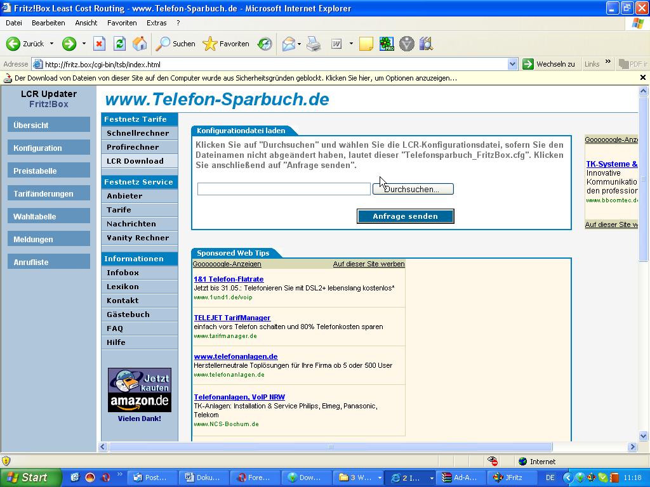Image resolution: width=650 pixels, height=487 pixels.
Task: Open Gästebuch under Informationen
Action: tap(140, 315)
